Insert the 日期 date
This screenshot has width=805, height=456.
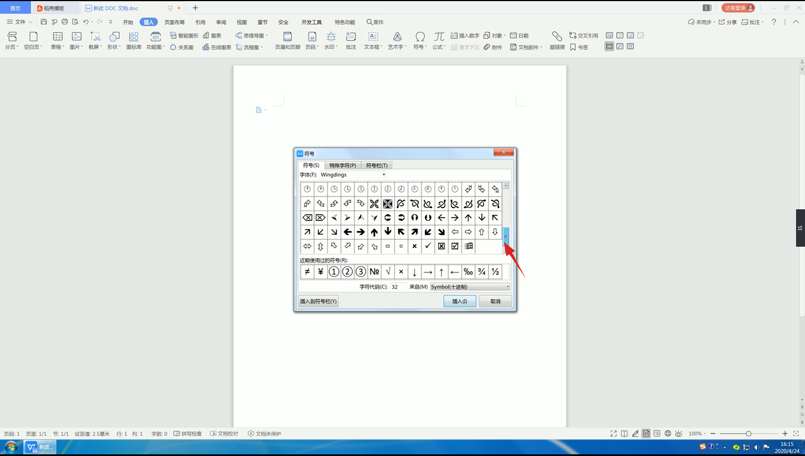[519, 36]
